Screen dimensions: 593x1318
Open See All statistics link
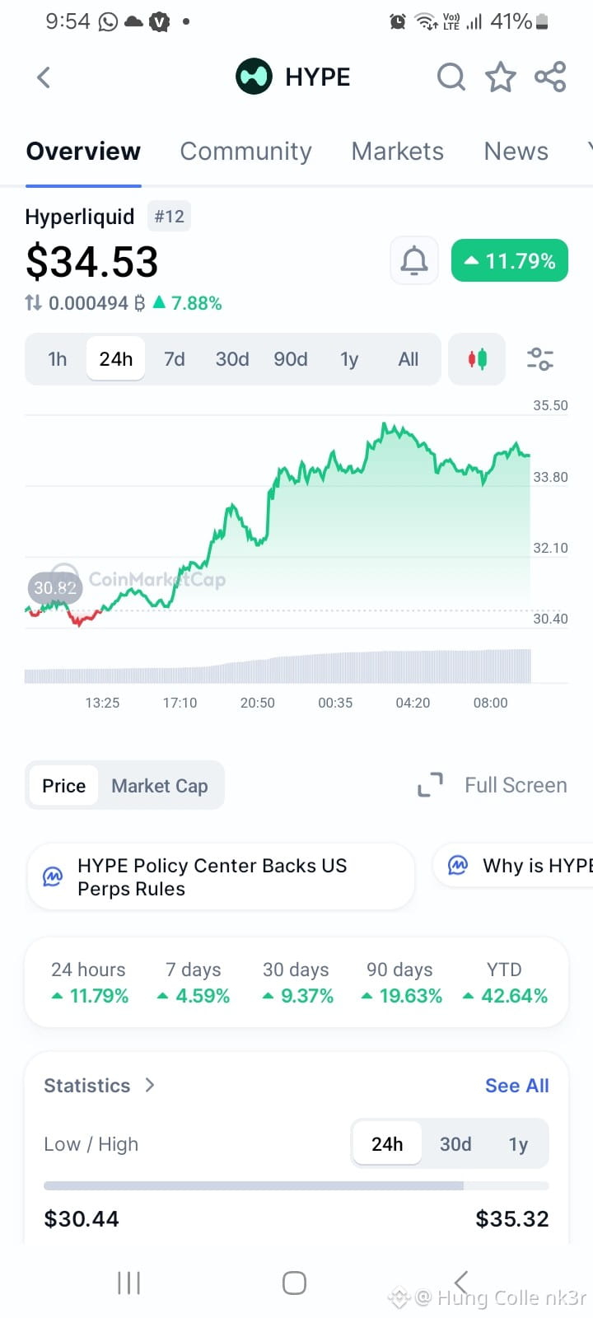[517, 1086]
